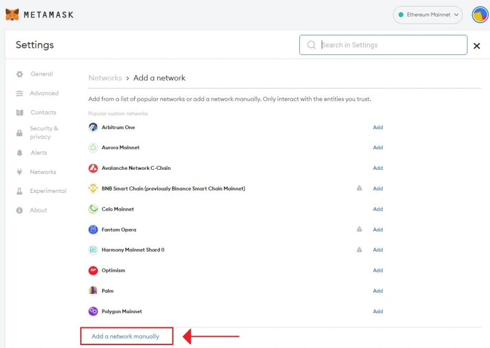Click the Arbitrum One logo
490x348 pixels.
tap(93, 127)
